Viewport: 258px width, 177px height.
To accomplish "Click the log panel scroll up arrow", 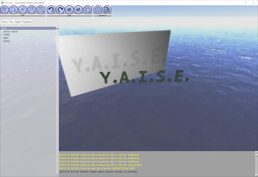I will [x=256, y=152].
